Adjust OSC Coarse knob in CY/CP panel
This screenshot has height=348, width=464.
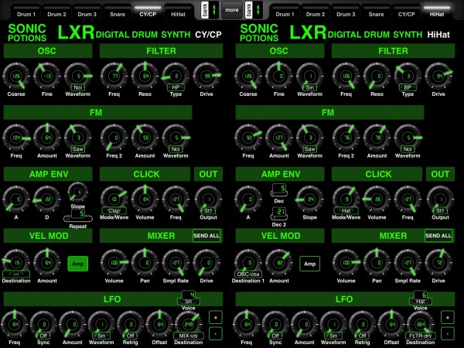click(16, 77)
